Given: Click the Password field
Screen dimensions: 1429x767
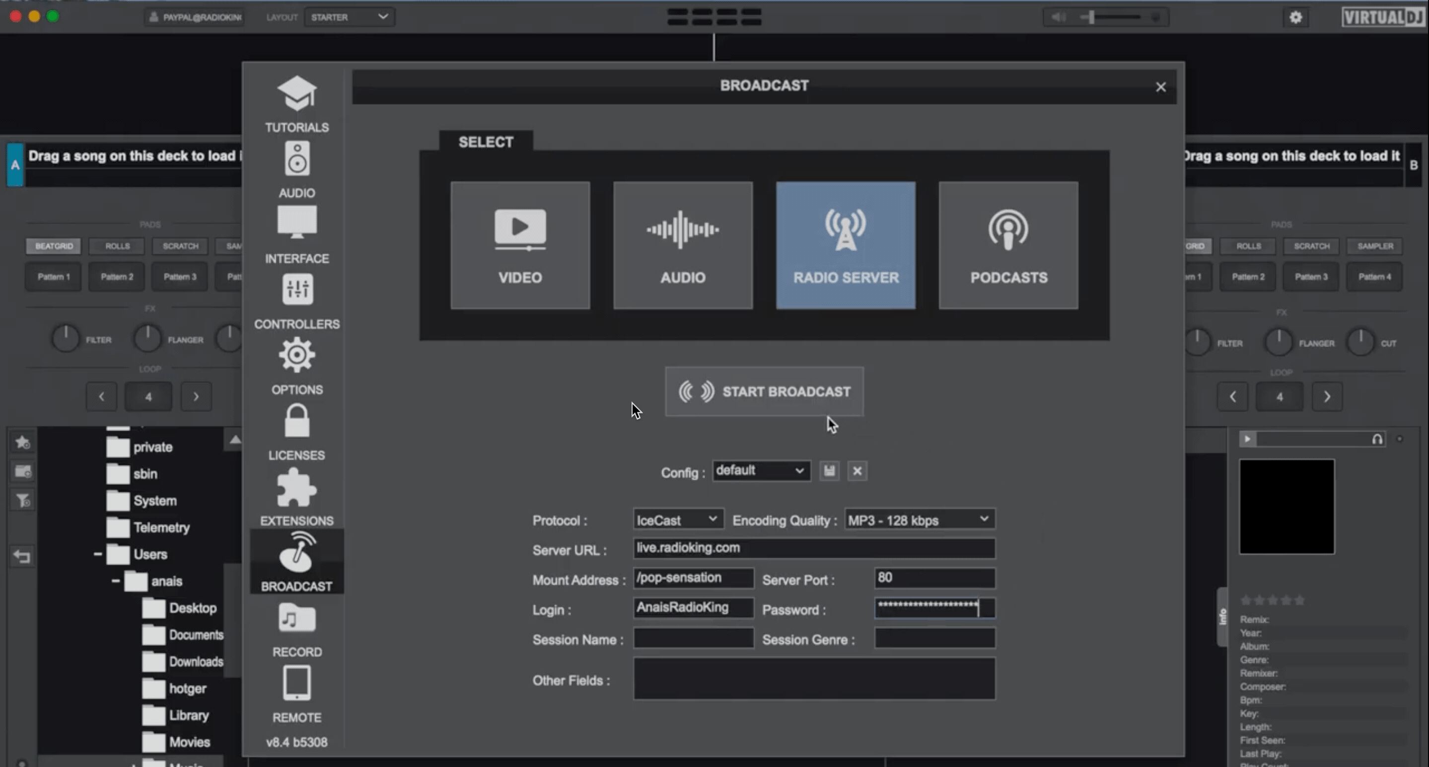Looking at the screenshot, I should point(935,608).
